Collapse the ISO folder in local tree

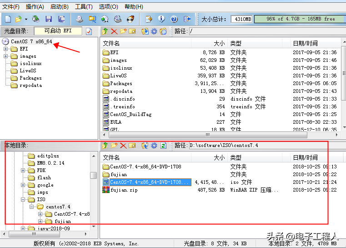(23, 199)
